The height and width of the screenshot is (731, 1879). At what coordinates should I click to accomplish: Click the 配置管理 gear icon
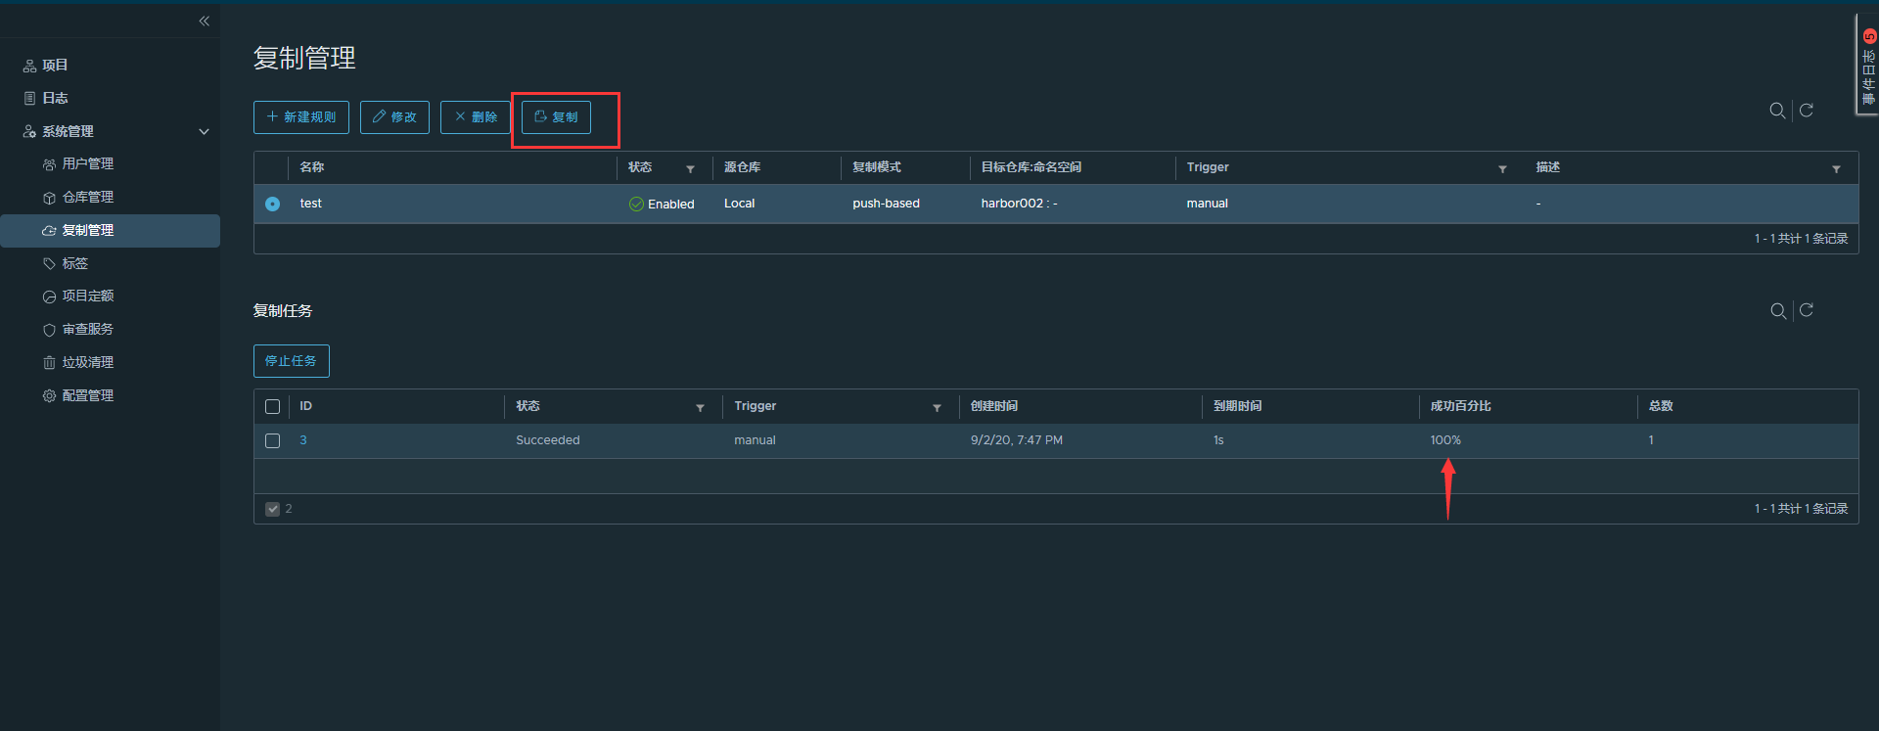(49, 396)
